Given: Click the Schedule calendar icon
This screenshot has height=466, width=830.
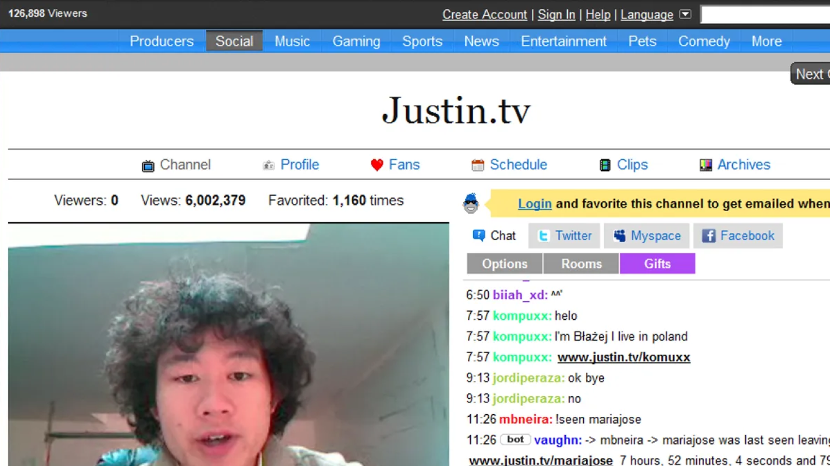Looking at the screenshot, I should (x=478, y=165).
